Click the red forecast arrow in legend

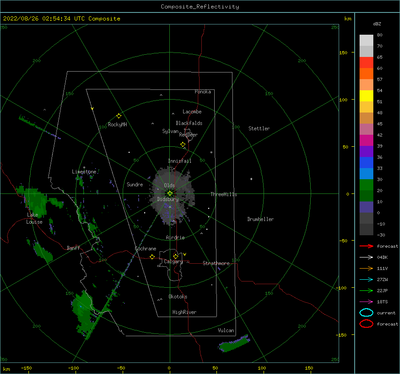pos(366,246)
